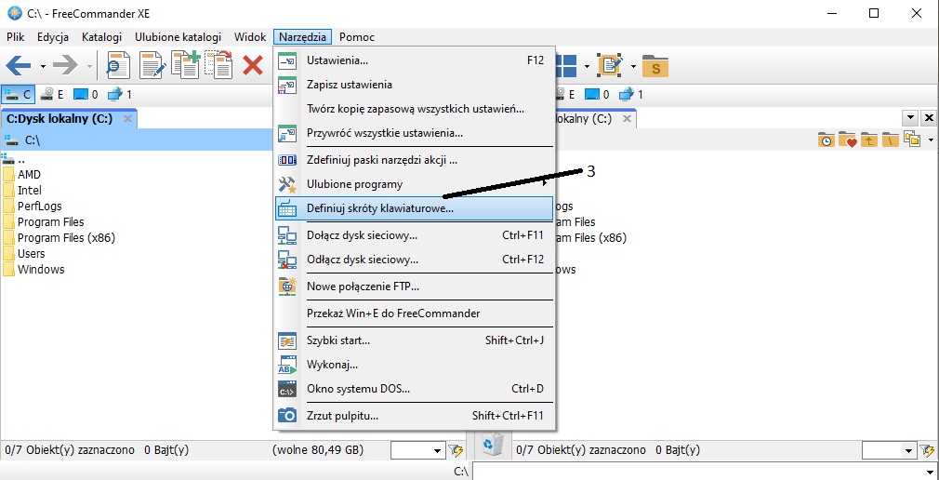
Task: Select Twórz kopię zapasową wszystkich ustawień
Action: (414, 109)
